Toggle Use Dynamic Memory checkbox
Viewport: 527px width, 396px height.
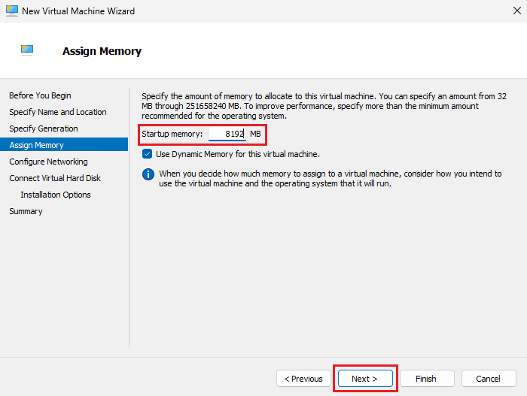point(148,154)
